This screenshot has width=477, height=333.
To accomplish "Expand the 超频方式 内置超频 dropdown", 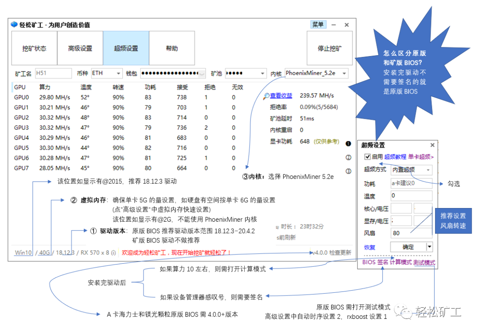I will pyautogui.click(x=428, y=170).
